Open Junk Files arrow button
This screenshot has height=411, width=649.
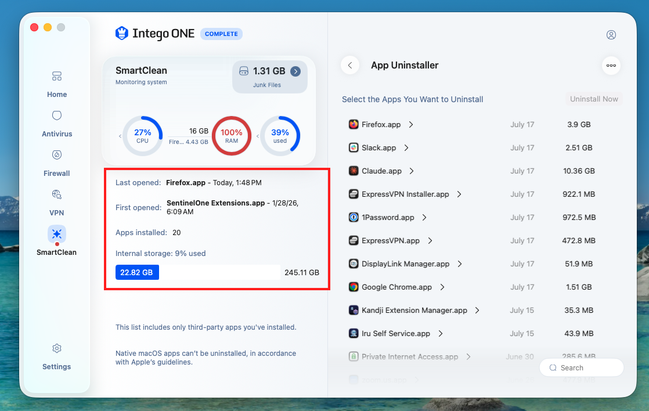[x=295, y=71]
